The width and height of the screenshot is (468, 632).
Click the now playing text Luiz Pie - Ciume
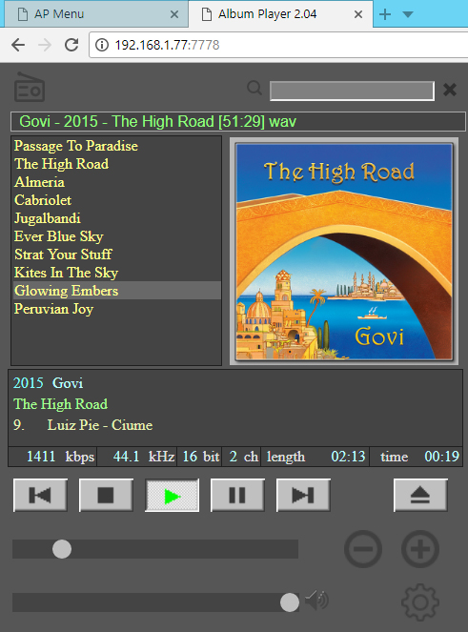point(99,425)
